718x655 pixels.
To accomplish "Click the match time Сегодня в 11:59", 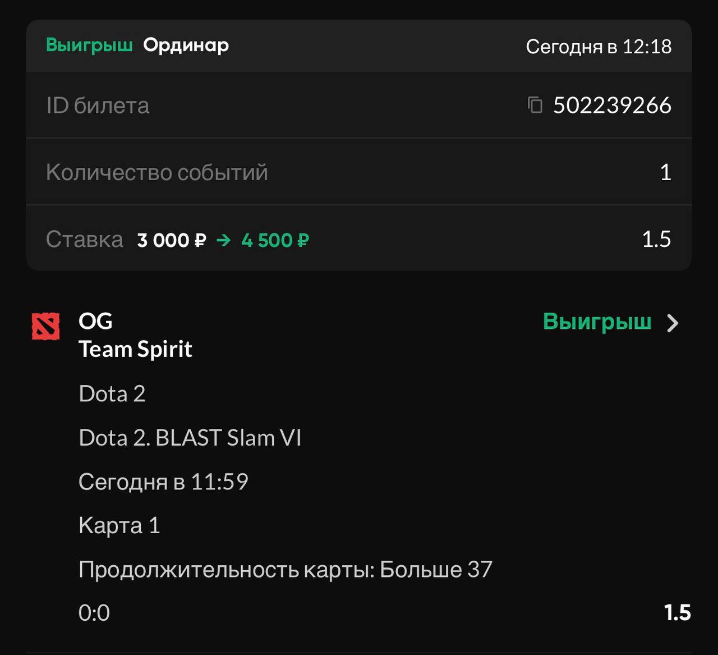I will click(163, 482).
